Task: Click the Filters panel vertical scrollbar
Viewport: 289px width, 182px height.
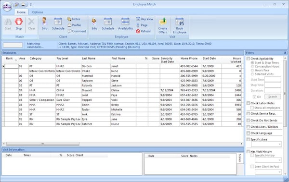Action: click(x=285, y=93)
